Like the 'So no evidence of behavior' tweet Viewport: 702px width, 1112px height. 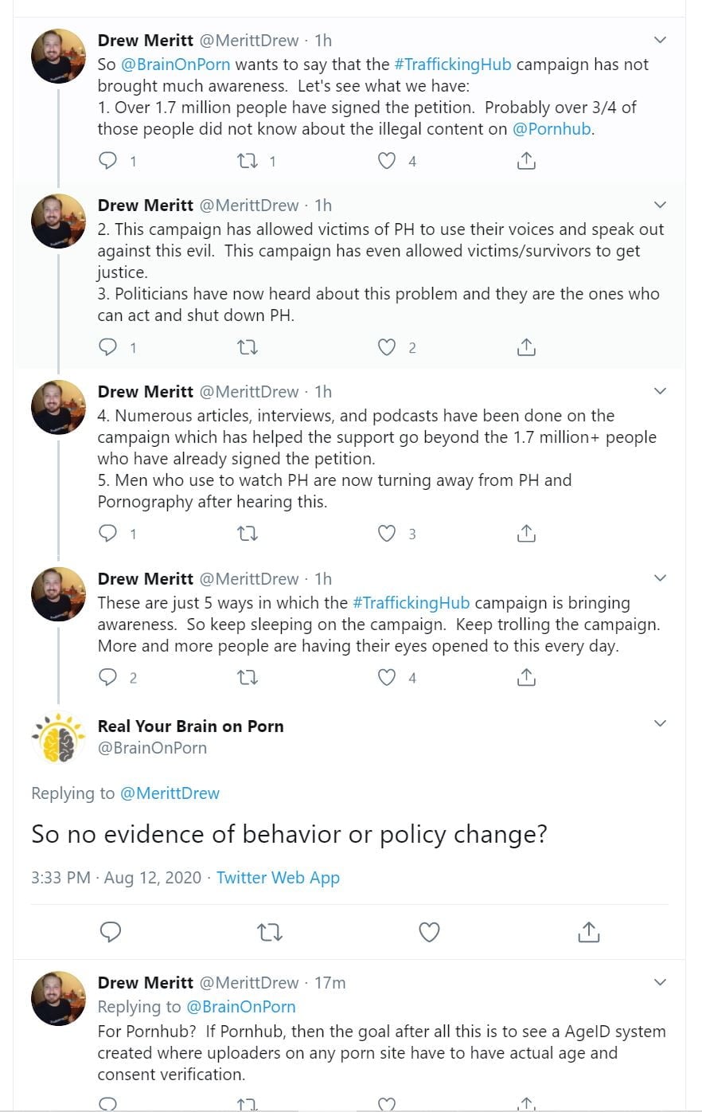pyautogui.click(x=429, y=931)
